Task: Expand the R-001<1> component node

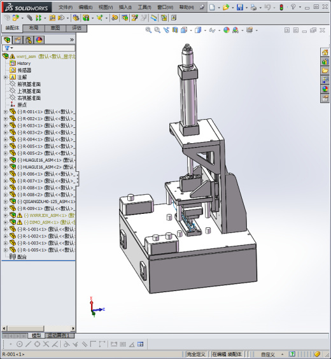Action: (x=6, y=112)
